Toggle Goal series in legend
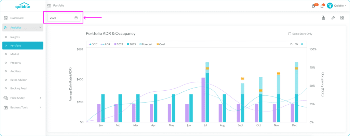 click(161, 44)
